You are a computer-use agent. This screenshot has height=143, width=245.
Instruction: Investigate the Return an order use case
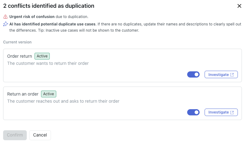click(219, 112)
